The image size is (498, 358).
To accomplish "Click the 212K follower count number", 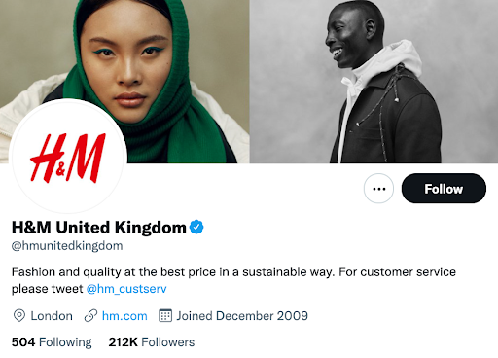I will (x=124, y=342).
